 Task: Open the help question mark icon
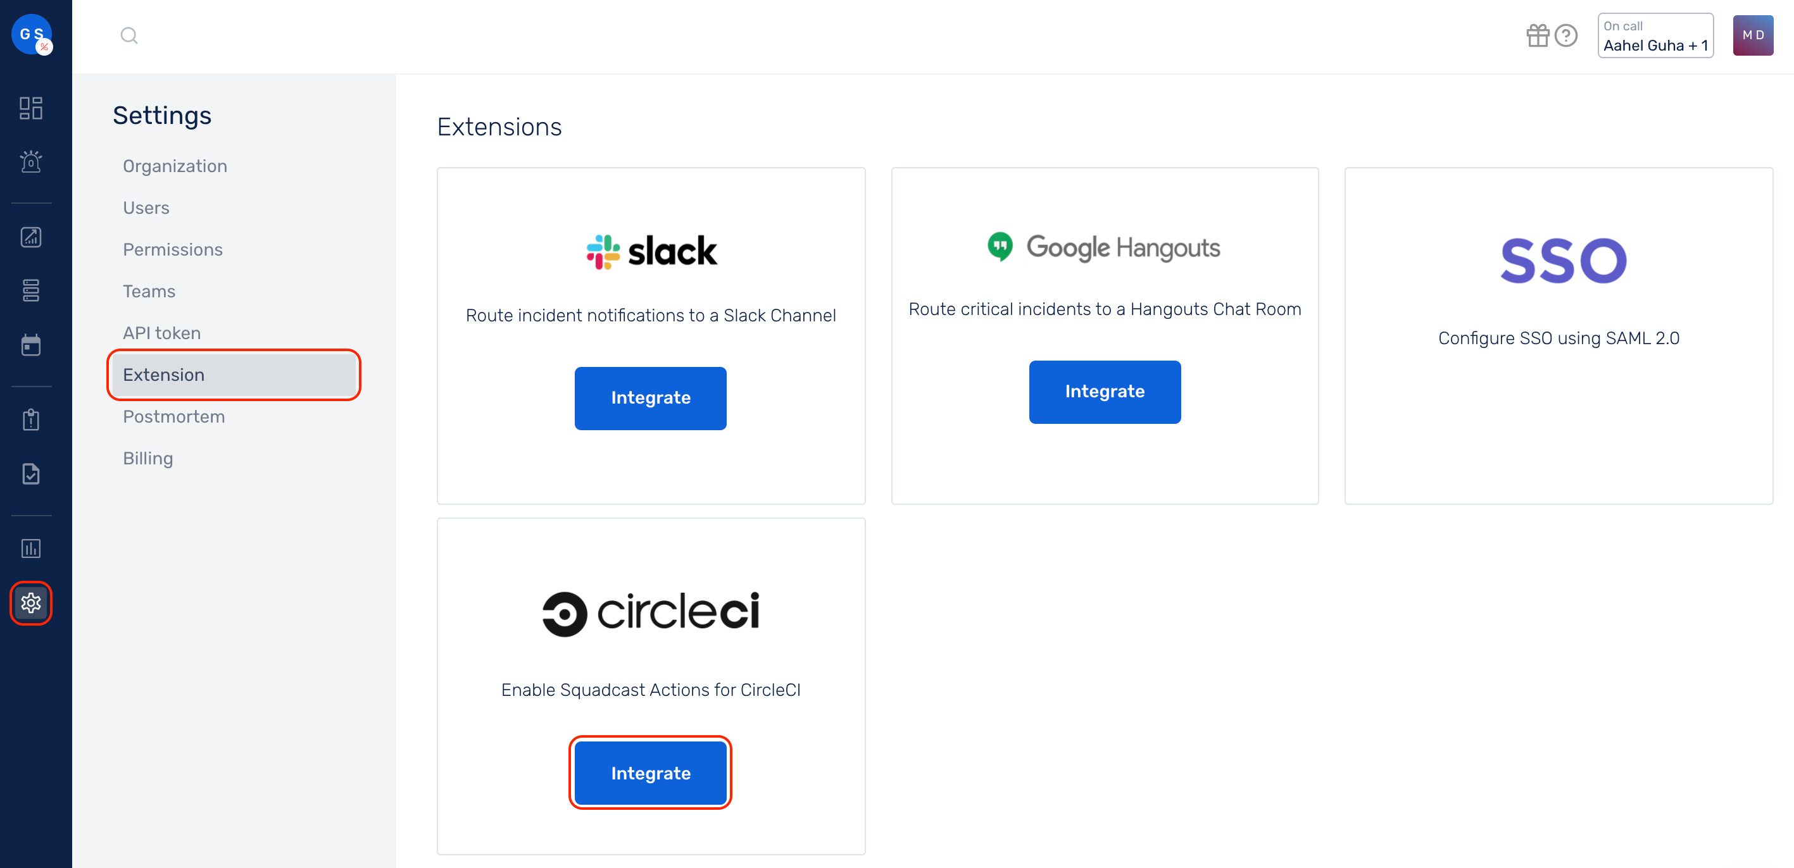[1567, 35]
